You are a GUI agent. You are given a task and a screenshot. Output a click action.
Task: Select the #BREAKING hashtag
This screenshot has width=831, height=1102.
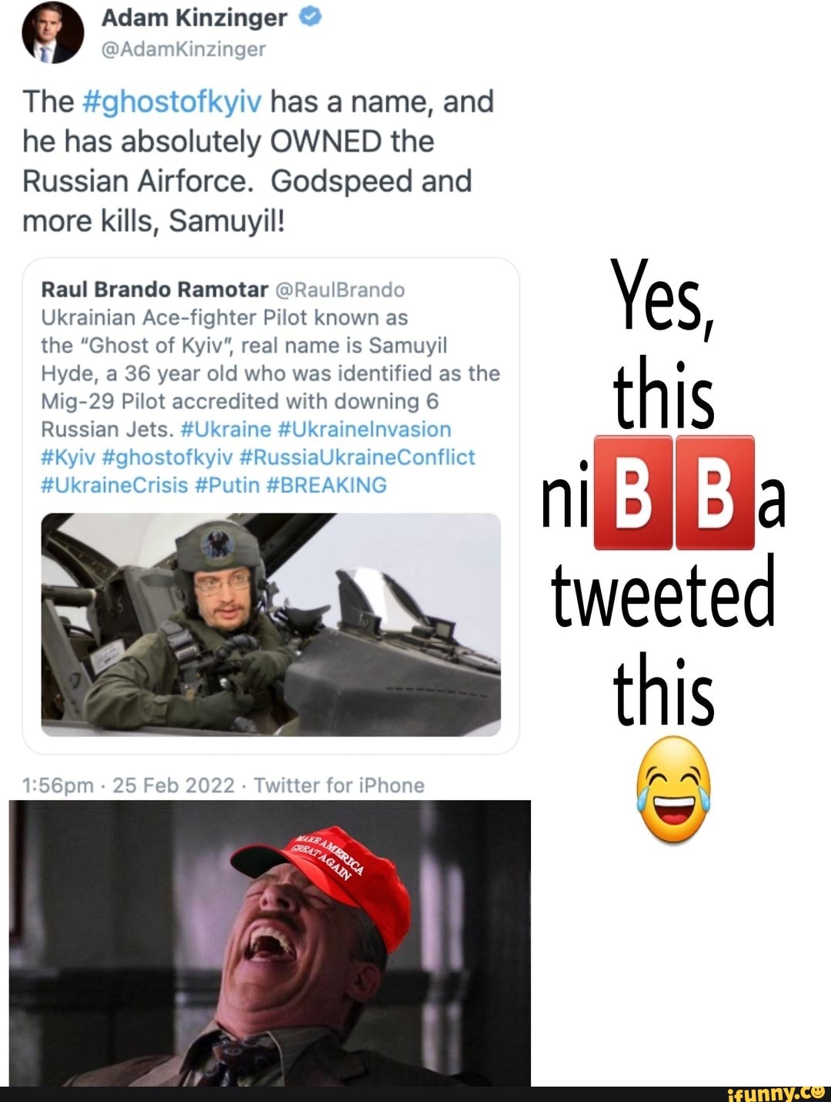tap(326, 485)
